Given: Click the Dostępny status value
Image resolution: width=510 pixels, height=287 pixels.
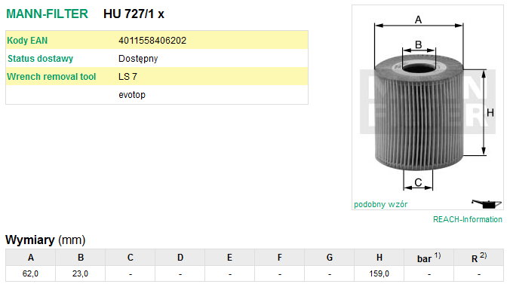Looking at the screenshot, I should (x=138, y=59).
